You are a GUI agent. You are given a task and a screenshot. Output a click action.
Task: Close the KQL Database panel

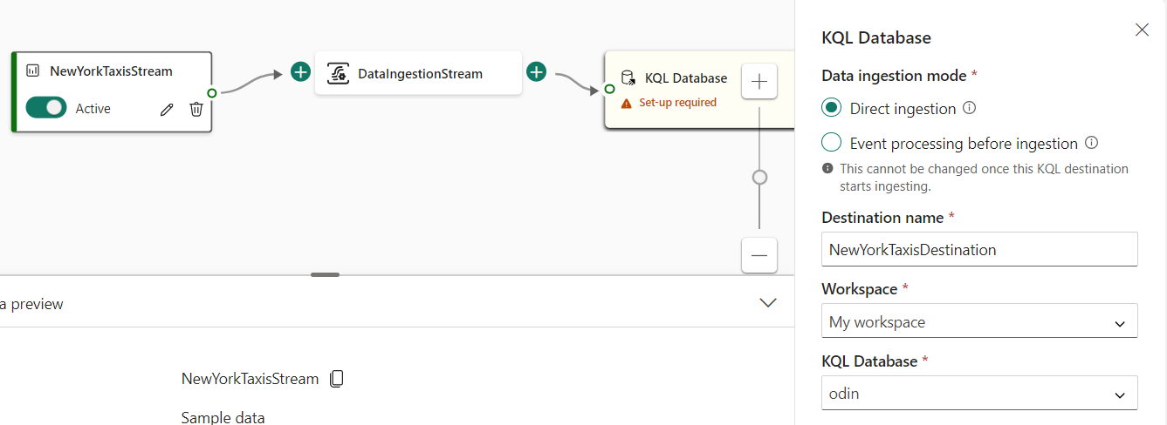pos(1142,30)
